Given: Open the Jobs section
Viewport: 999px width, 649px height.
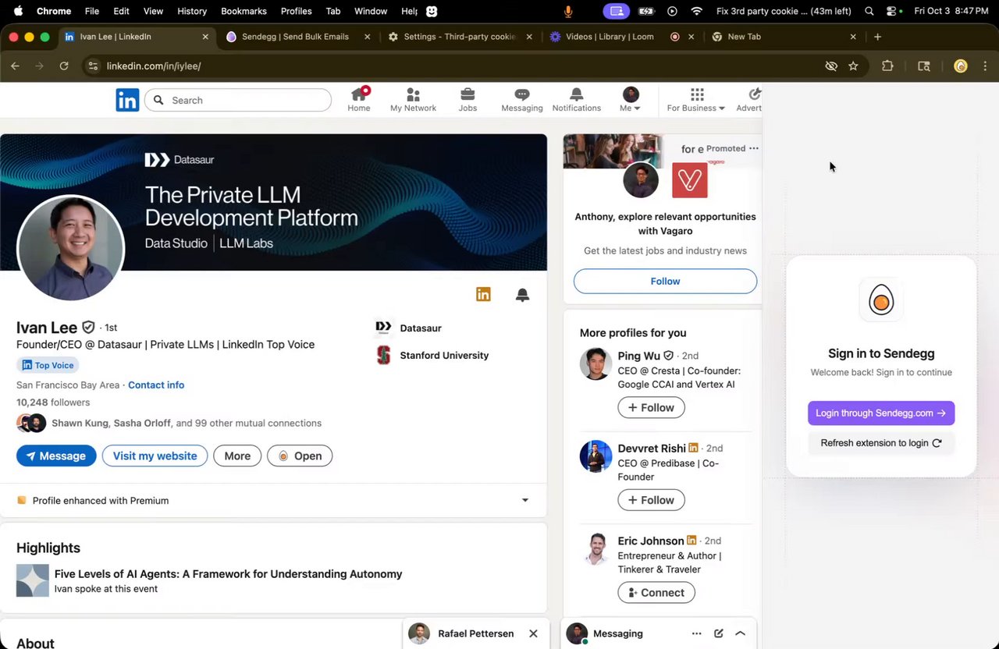Looking at the screenshot, I should [468, 100].
